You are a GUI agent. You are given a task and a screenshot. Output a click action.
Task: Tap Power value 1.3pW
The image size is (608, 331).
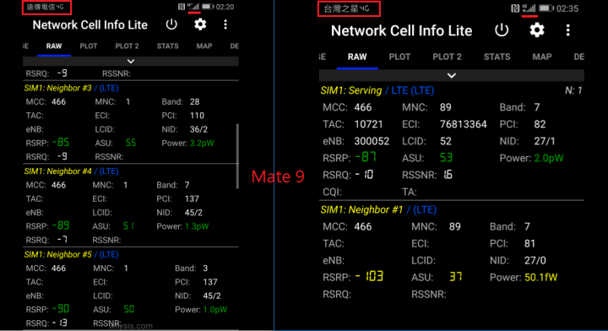point(197,226)
